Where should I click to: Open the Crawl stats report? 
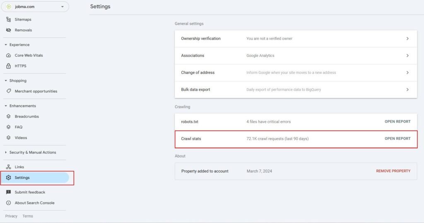click(x=397, y=138)
